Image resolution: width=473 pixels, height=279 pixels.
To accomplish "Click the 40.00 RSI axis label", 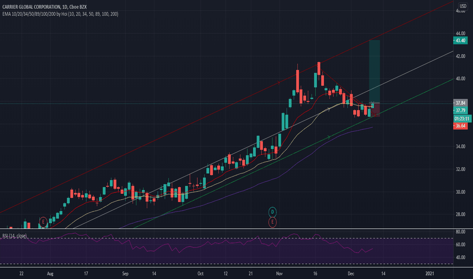I will (x=460, y=257).
